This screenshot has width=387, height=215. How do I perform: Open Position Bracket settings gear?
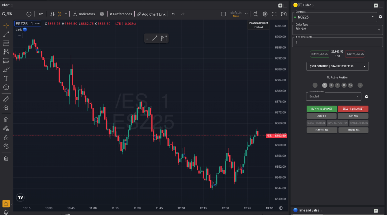(x=366, y=97)
